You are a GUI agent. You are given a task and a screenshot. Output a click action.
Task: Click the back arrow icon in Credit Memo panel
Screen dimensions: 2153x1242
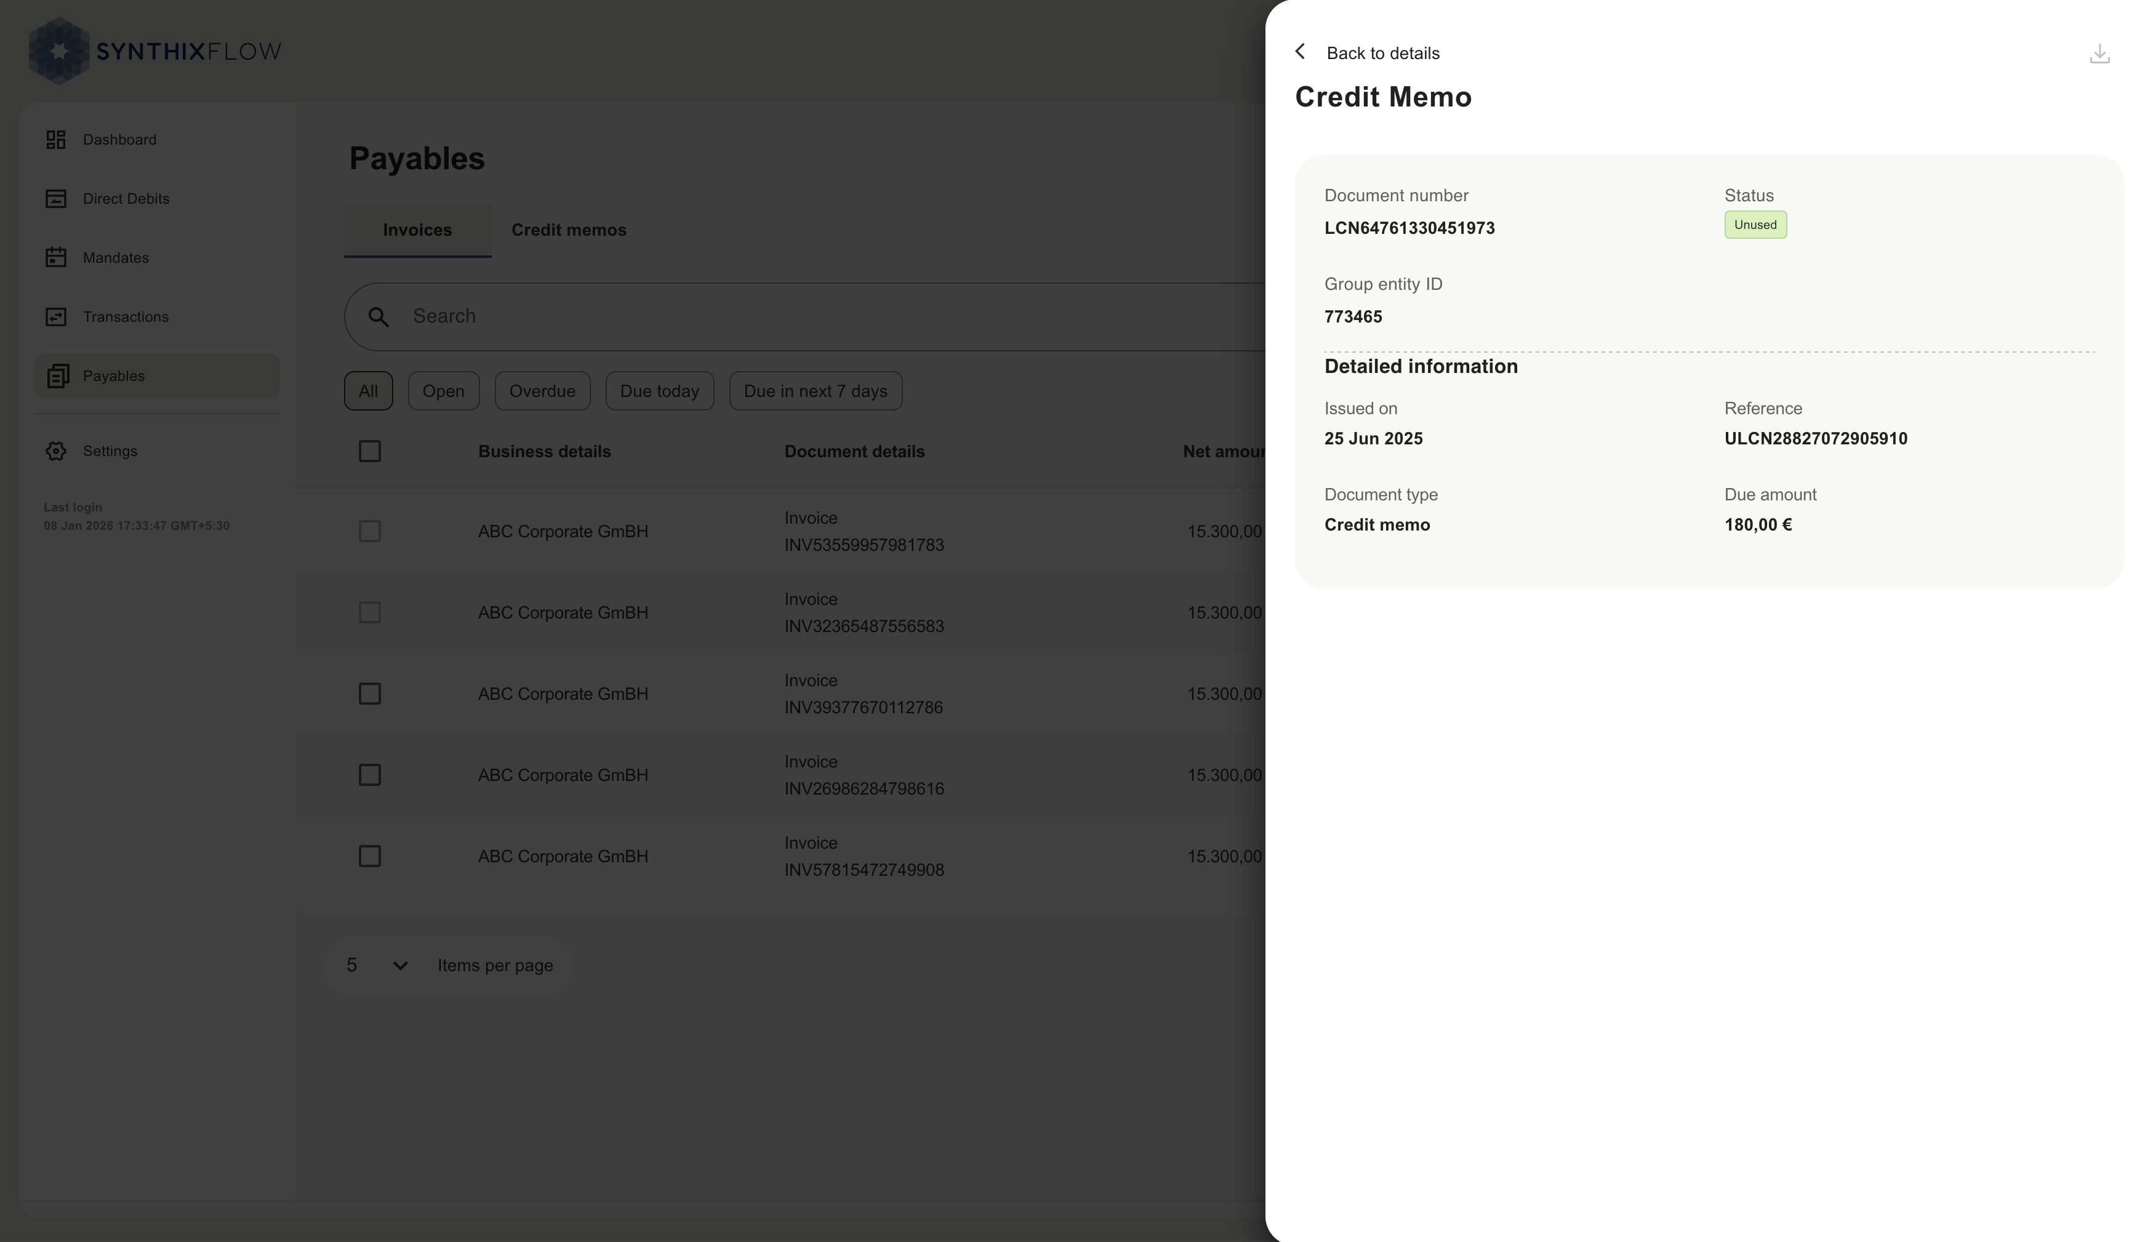[1300, 52]
